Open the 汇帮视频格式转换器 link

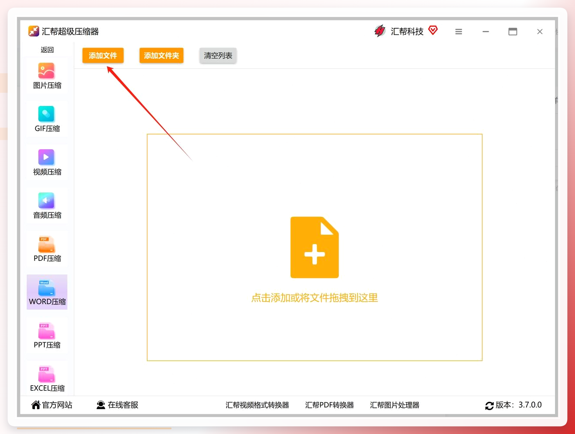tap(257, 405)
